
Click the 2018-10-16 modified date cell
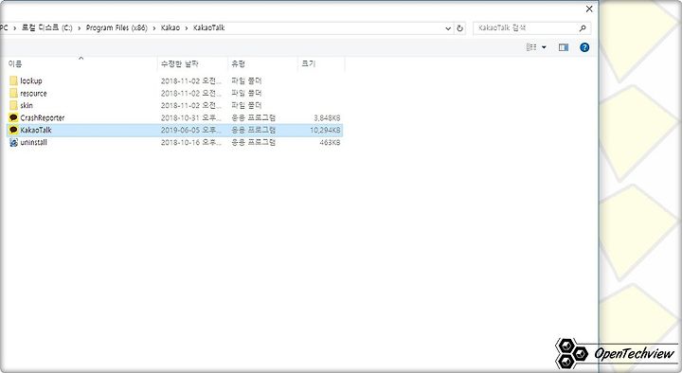click(191, 142)
